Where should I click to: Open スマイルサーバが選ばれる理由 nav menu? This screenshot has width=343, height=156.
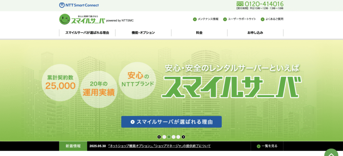(87, 33)
